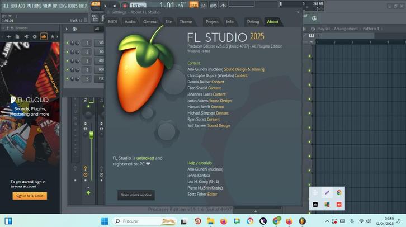Click the transport record button
The width and height of the screenshot is (406, 227).
[x=125, y=6]
